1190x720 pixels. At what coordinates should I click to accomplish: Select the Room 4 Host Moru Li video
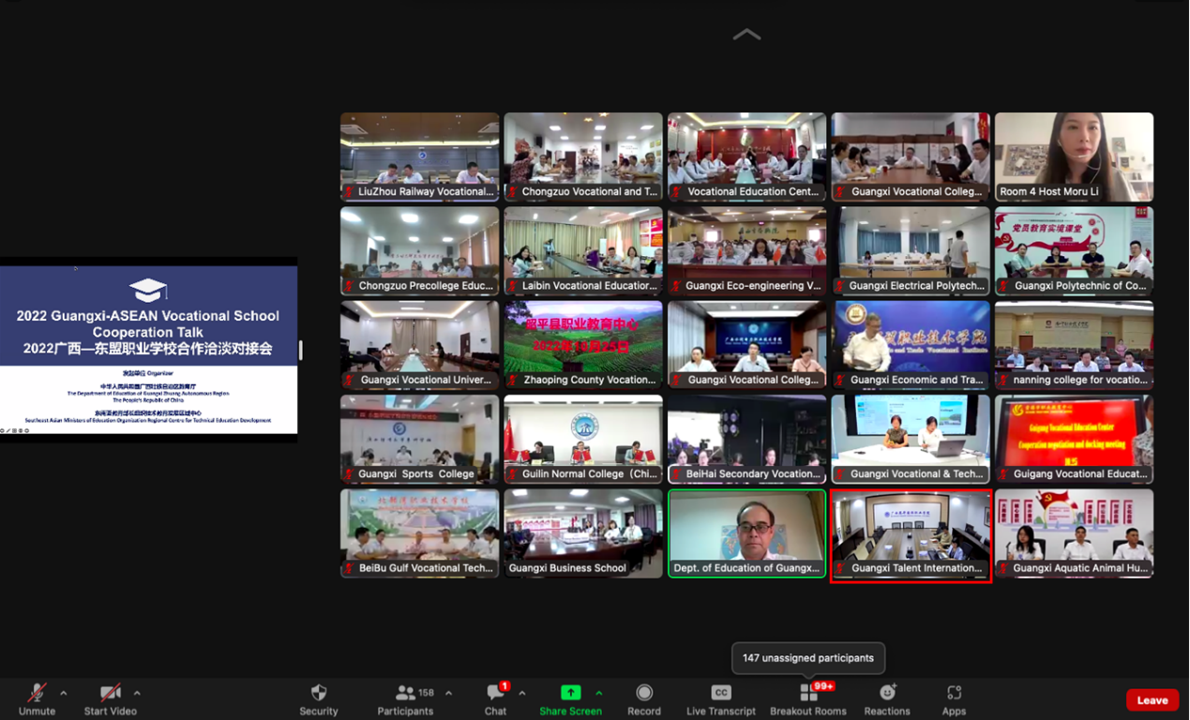(x=1074, y=157)
